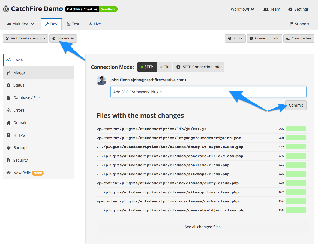
Task: Click the sanitize.class.php file row
Action: pos(202,165)
